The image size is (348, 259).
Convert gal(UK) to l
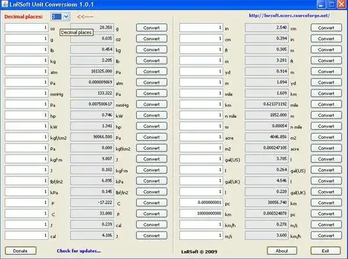click(326, 181)
